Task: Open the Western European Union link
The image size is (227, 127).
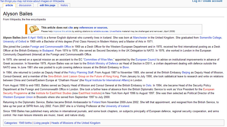Action: (x=18, y=97)
